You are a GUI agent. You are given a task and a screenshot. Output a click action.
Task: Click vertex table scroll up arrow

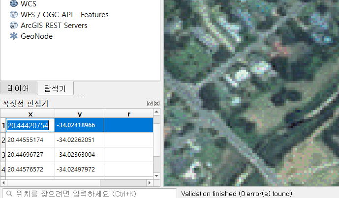coord(156,112)
